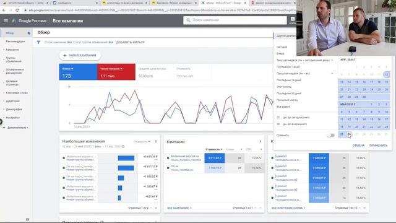The height and width of the screenshot is (223, 396).
Task: Select May 25 in the calendar
Action: (x=342, y=134)
